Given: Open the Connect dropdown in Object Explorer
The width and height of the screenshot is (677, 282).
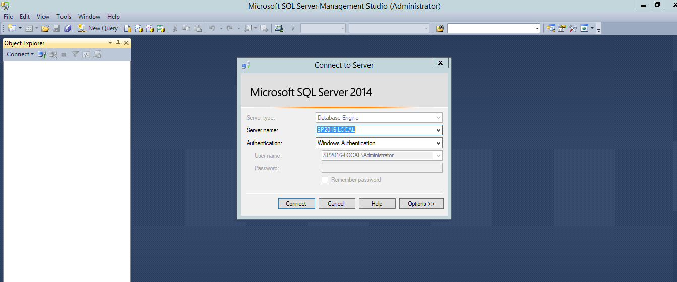Looking at the screenshot, I should point(20,54).
